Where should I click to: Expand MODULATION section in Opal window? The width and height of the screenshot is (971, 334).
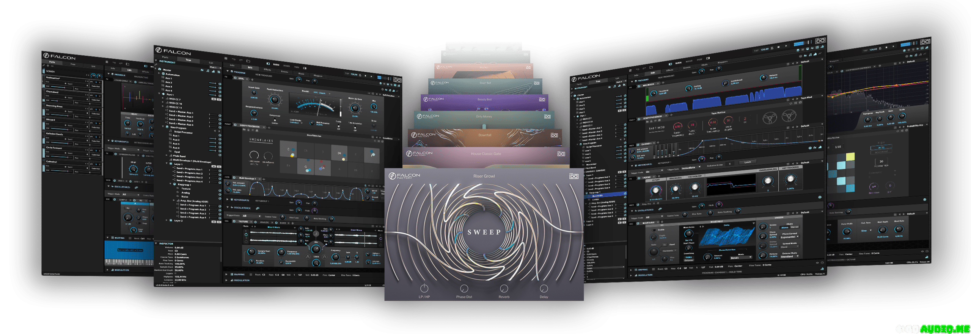[226, 280]
